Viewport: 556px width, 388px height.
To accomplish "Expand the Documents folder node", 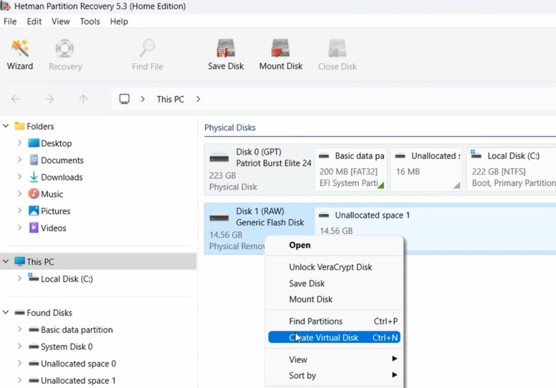I will click(x=19, y=160).
